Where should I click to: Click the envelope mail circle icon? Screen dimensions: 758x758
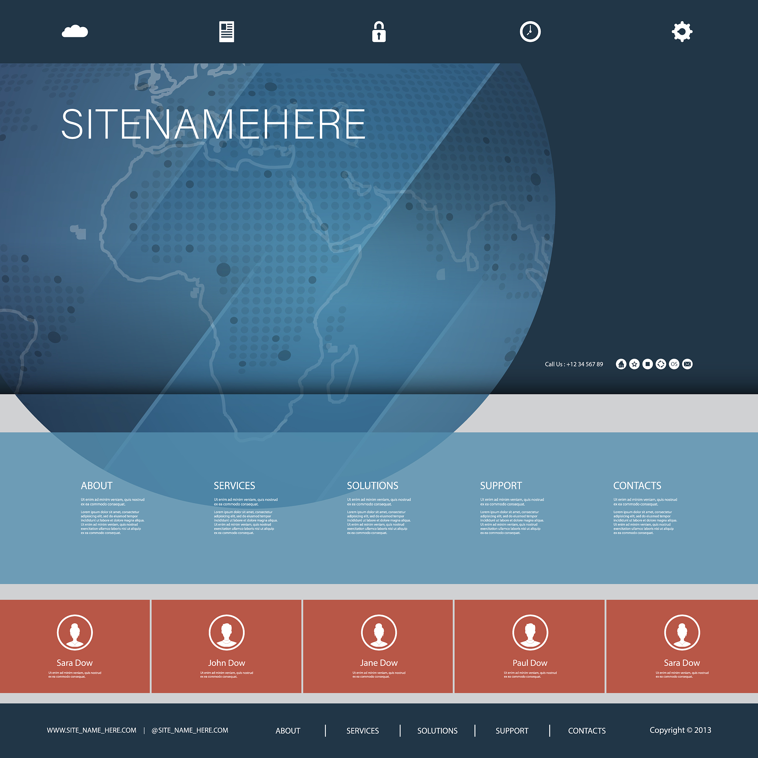click(x=687, y=364)
